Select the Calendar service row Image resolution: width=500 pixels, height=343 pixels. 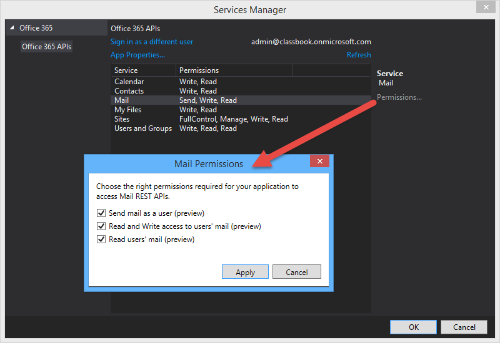coord(129,82)
